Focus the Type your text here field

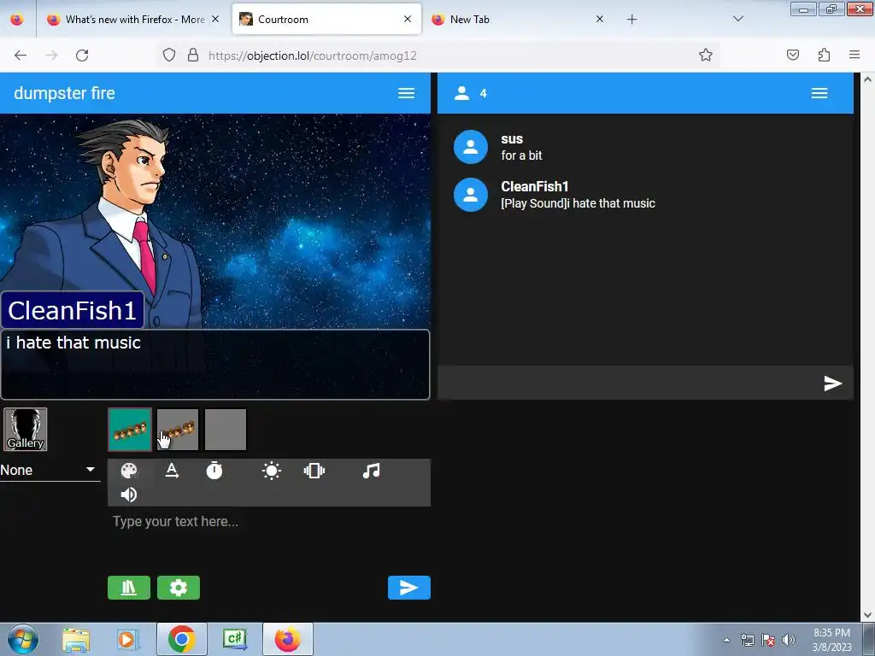269,522
